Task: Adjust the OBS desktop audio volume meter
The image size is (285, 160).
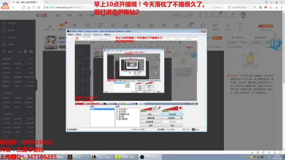Action: [170, 108]
